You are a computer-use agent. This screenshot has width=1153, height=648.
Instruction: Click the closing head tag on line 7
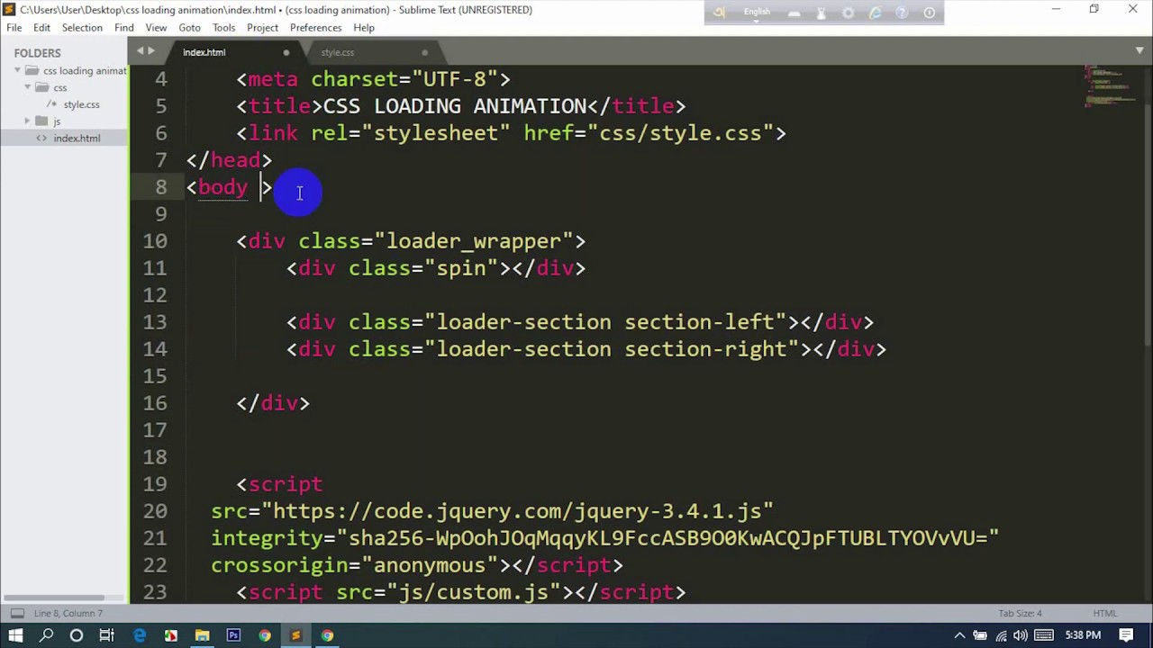click(229, 160)
